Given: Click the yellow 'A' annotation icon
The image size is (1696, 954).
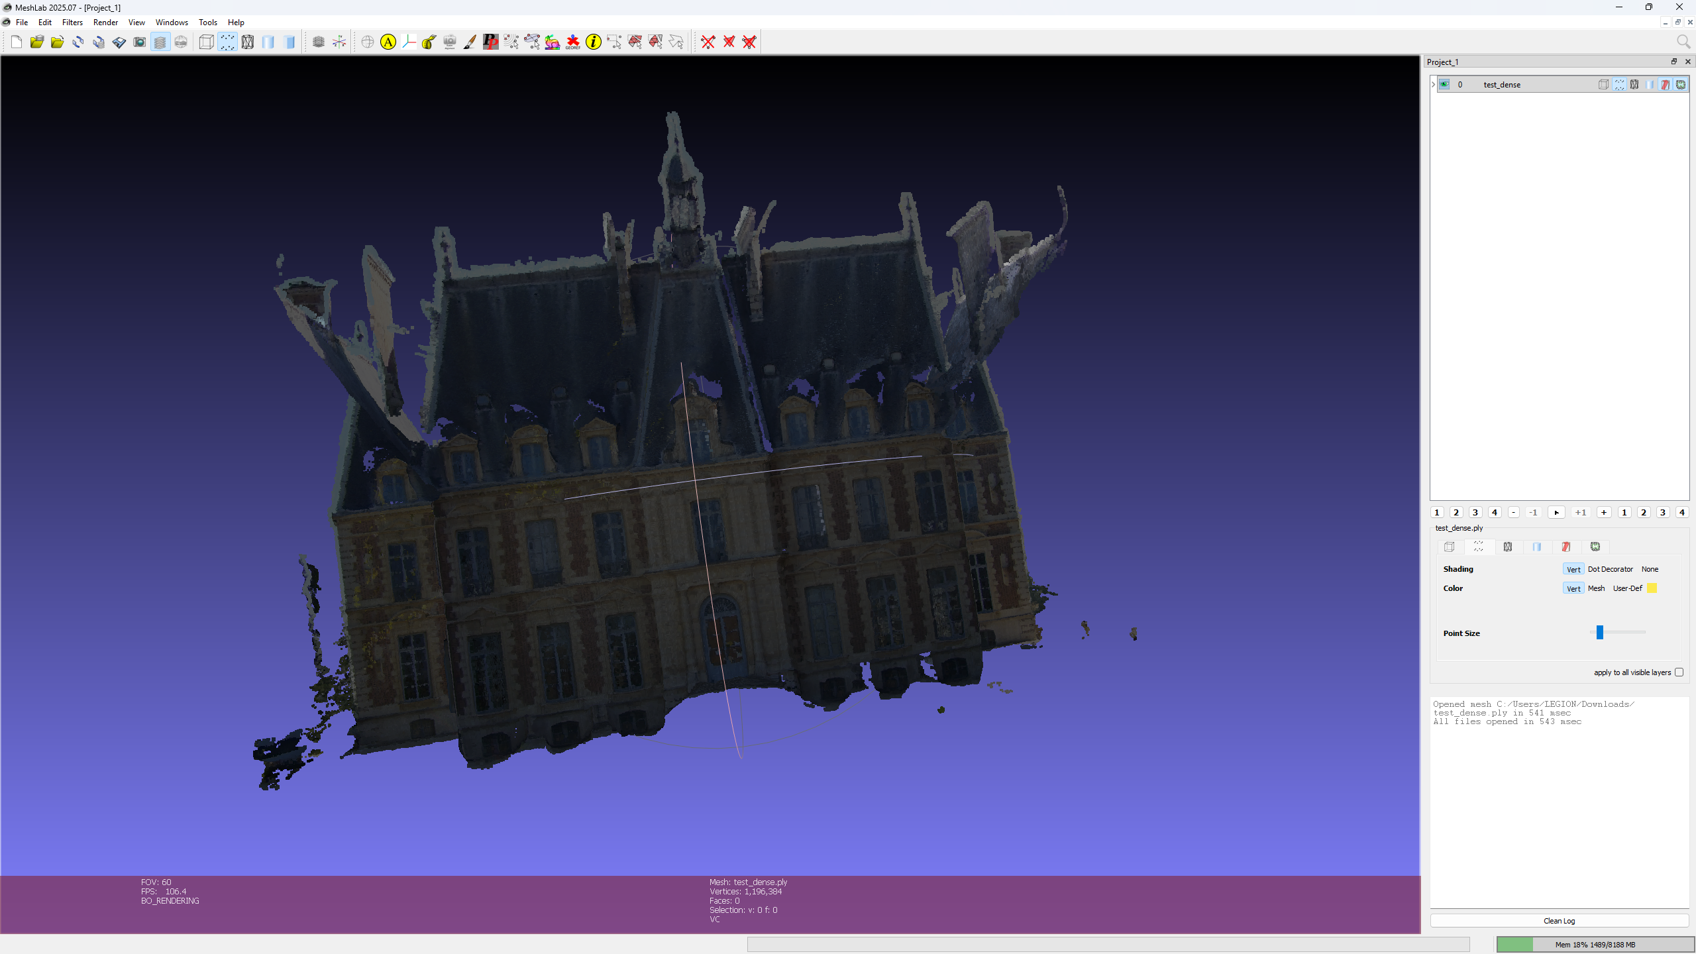Looking at the screenshot, I should pos(388,42).
